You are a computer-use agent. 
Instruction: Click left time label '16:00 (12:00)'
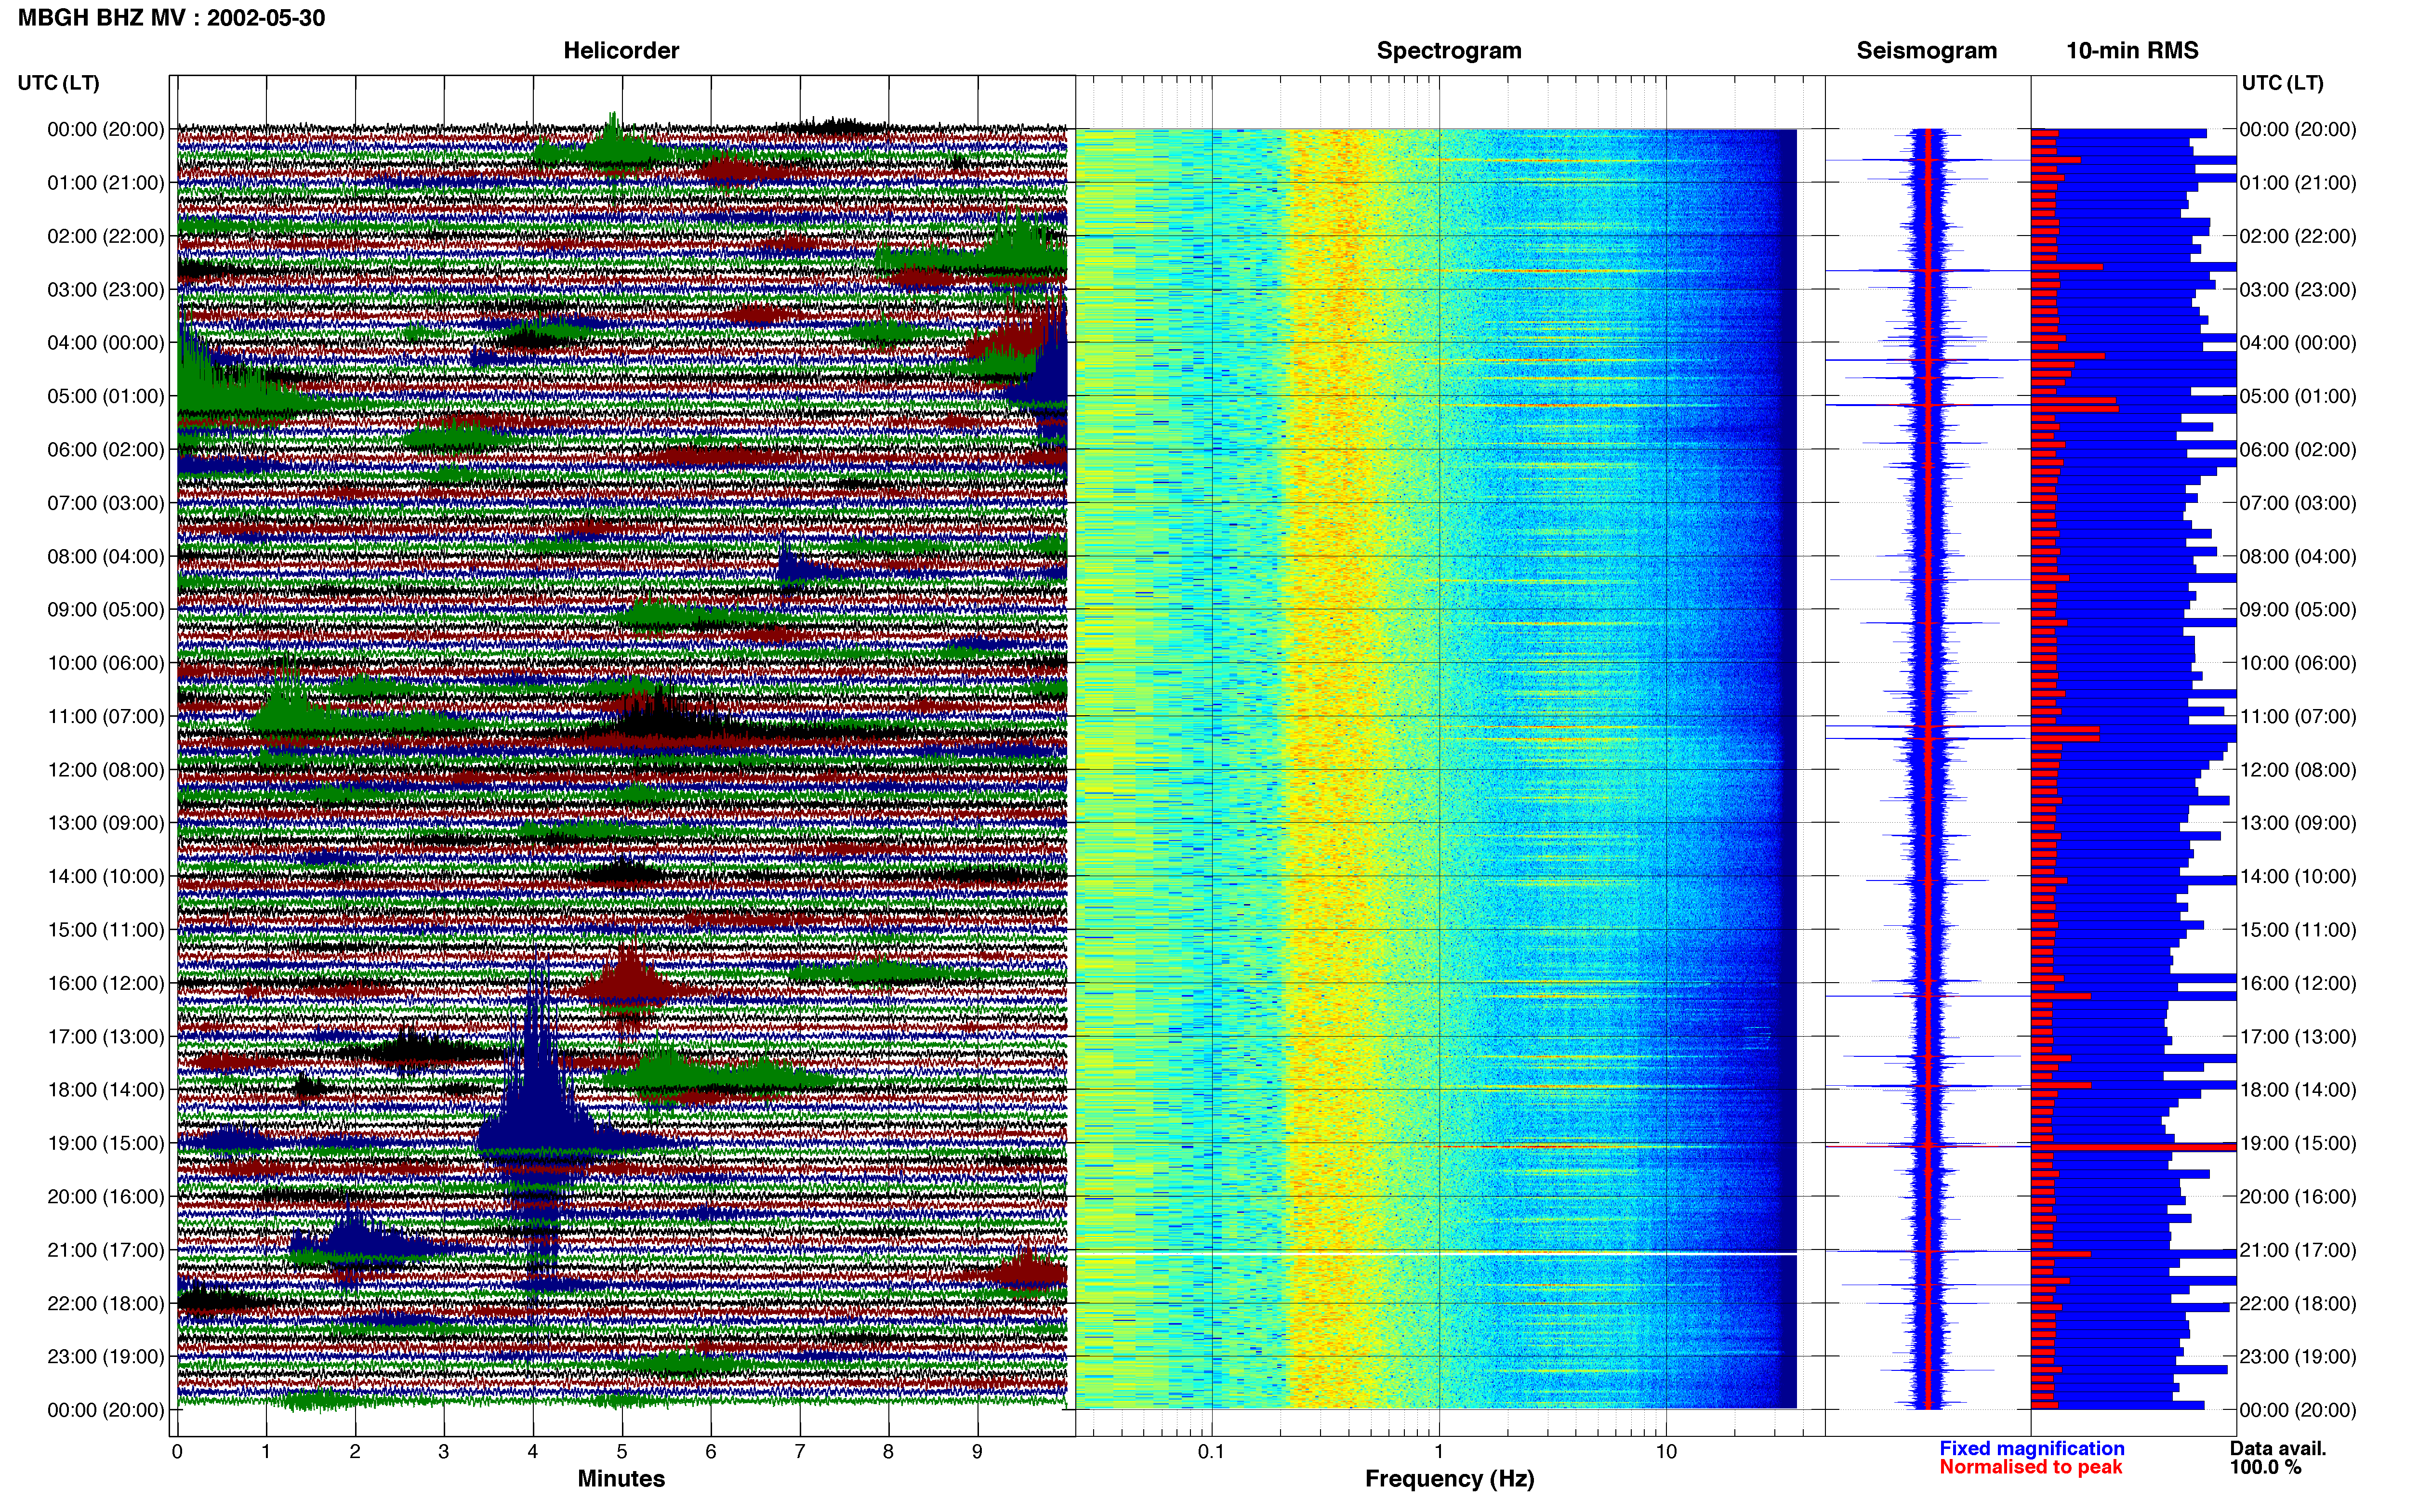[106, 983]
